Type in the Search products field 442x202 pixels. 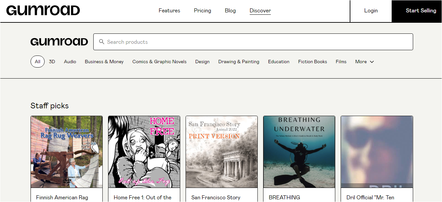255,42
